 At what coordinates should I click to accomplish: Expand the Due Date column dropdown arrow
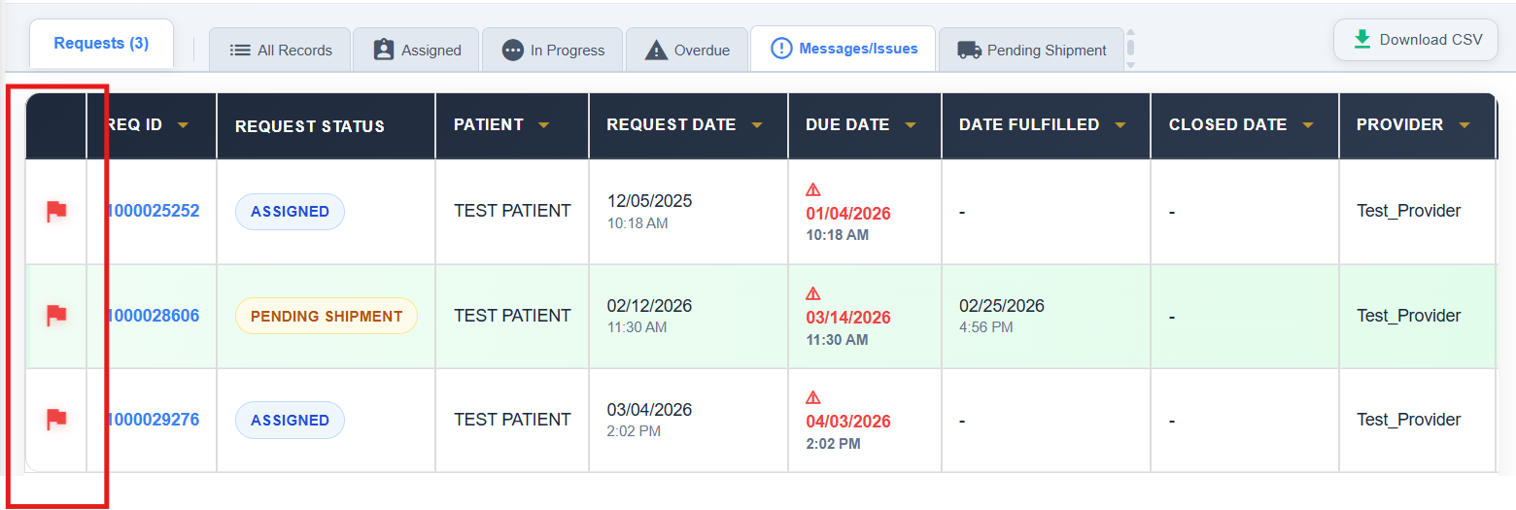[x=911, y=125]
